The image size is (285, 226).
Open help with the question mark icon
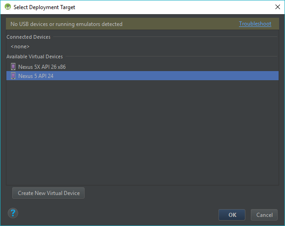coord(13,213)
